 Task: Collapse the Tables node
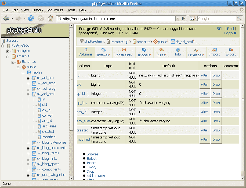(23, 73)
